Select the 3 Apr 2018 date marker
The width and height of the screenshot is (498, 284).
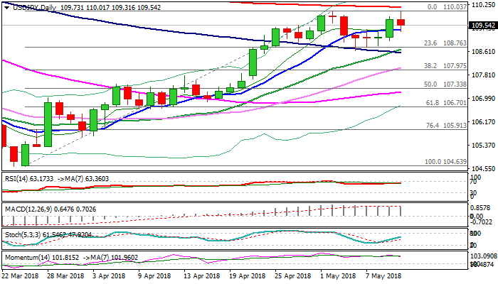point(107,276)
